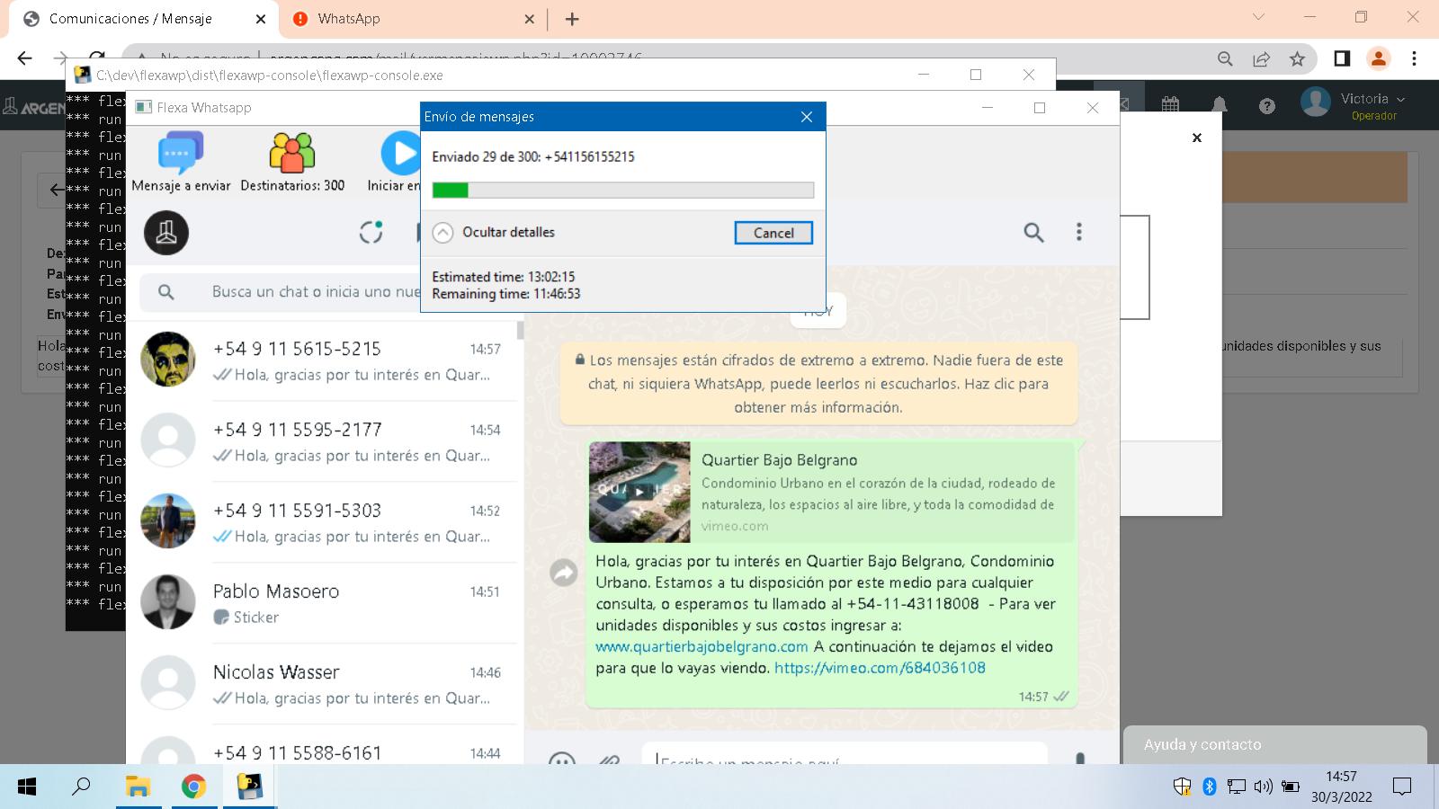This screenshot has width=1439, height=809.
Task: Open www.quartierbajobelgrano.com link in message
Action: click(702, 646)
